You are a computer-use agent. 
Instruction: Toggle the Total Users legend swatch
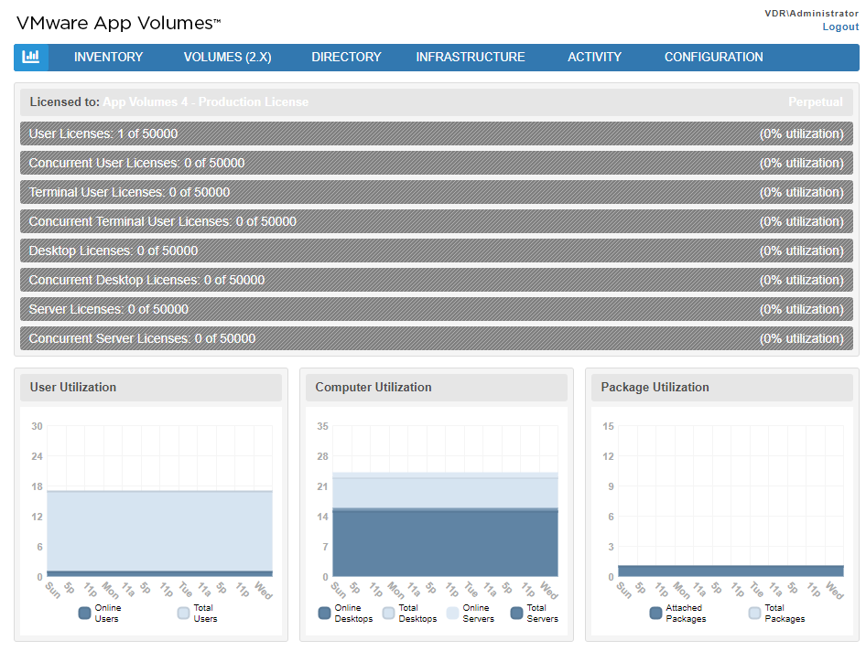(183, 613)
